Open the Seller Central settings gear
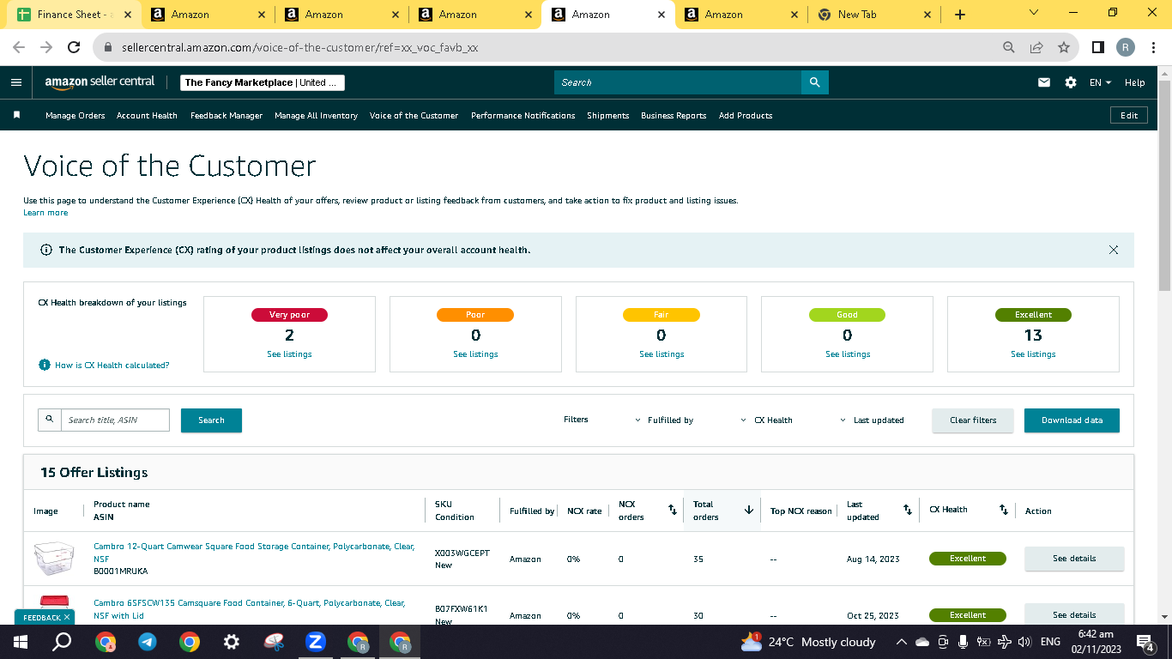This screenshot has width=1172, height=659. 1071,82
